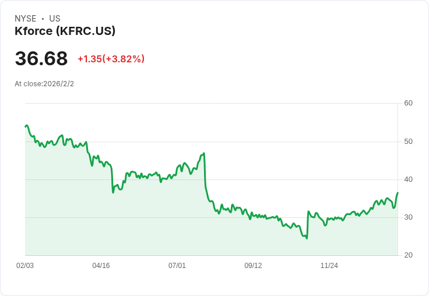The height and width of the screenshot is (296, 429).
Task: Click the 30 value on the price axis
Action: click(409, 217)
